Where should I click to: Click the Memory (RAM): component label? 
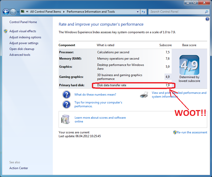70,59
